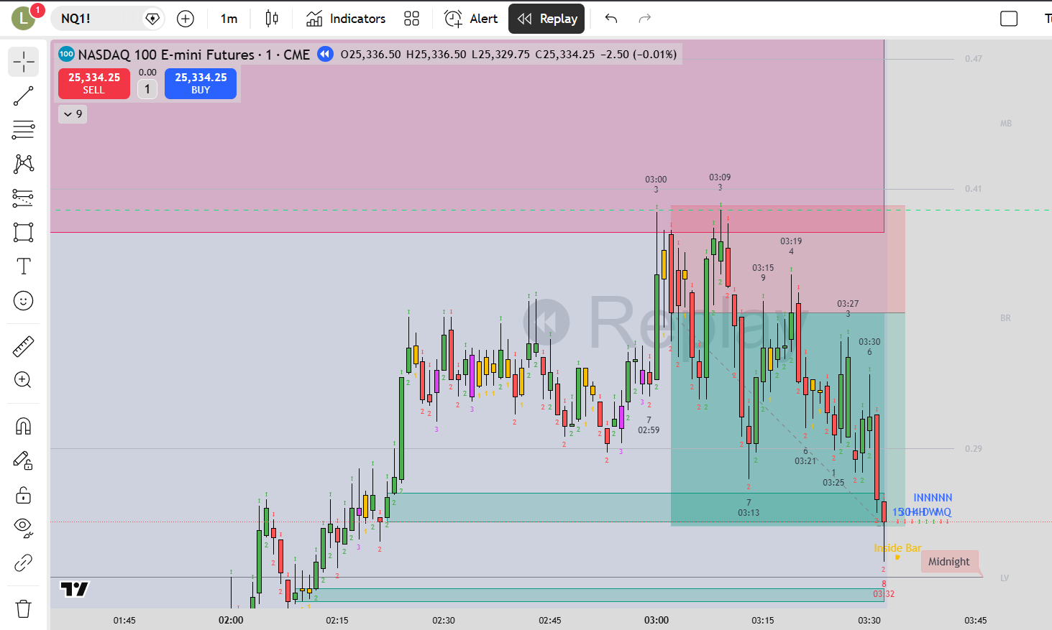Image resolution: width=1052 pixels, height=630 pixels.
Task: Select the crosshair cursor tool
Action: [24, 62]
